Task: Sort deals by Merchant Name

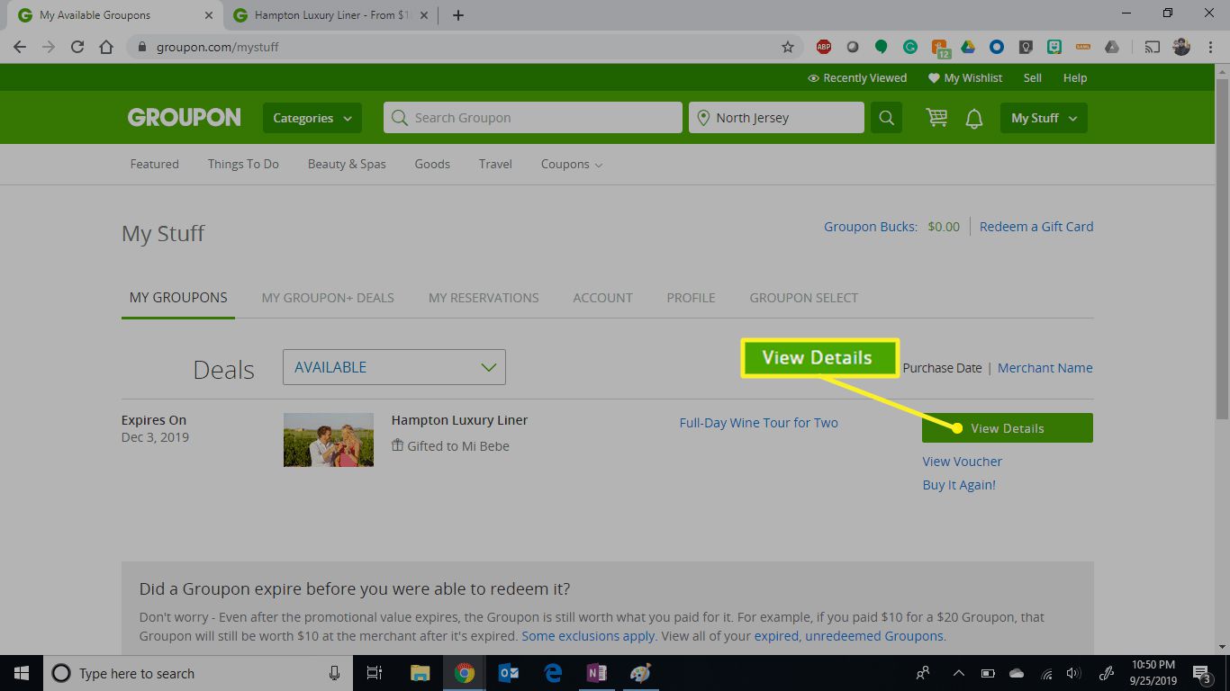Action: (1045, 367)
